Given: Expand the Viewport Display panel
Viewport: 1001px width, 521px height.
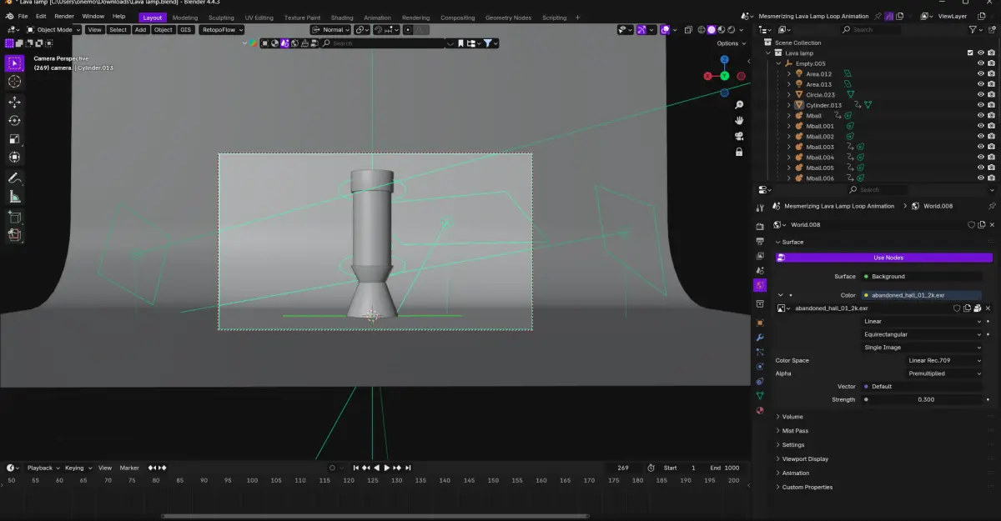Looking at the screenshot, I should [x=805, y=459].
